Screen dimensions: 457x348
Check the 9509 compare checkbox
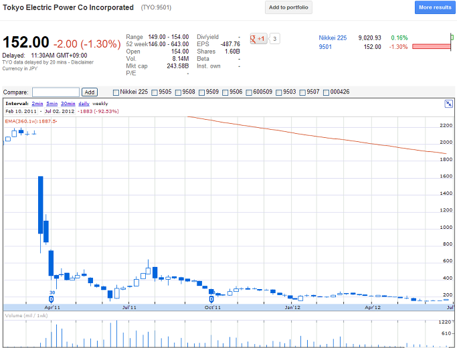[x=201, y=92]
